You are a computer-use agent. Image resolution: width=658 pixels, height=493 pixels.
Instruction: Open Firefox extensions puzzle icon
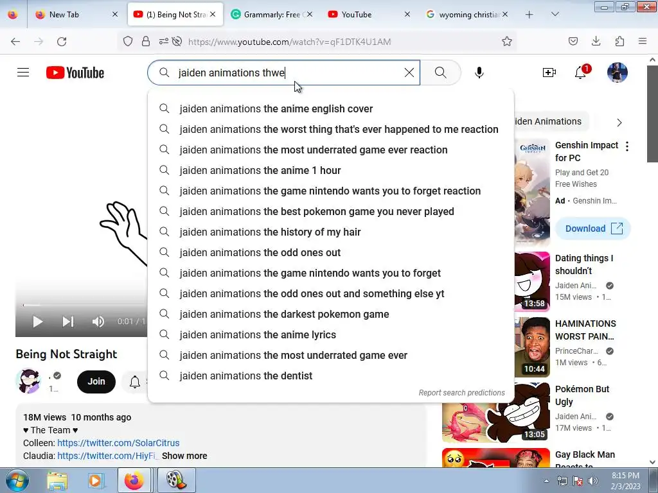[619, 41]
